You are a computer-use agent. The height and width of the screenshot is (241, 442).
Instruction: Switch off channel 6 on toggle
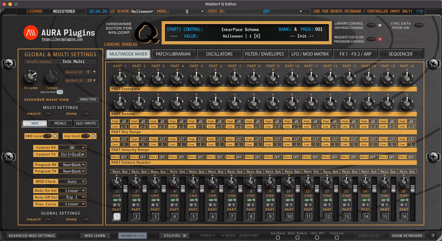pyautogui.click(x=212, y=200)
